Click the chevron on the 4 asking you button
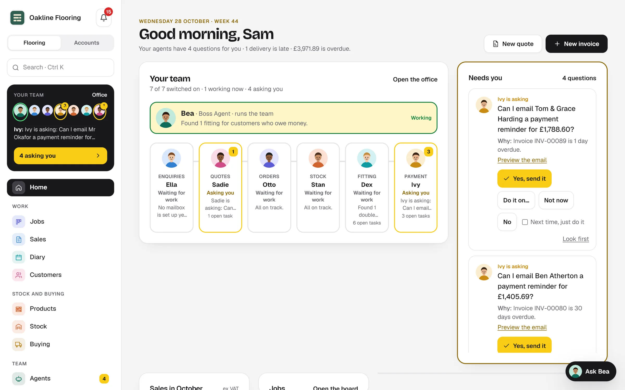Screen dimensions: 625x390 pyautogui.click(x=98, y=156)
